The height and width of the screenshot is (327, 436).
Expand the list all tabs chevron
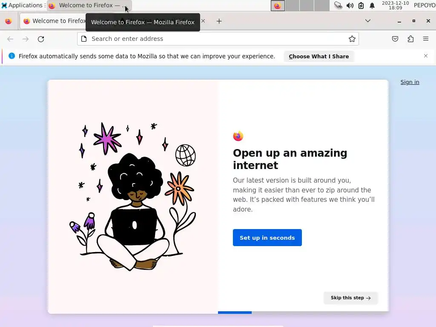pyautogui.click(x=367, y=21)
